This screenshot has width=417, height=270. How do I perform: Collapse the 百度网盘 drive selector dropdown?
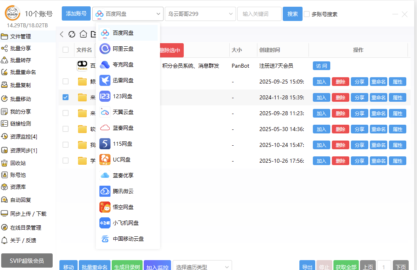coord(128,13)
